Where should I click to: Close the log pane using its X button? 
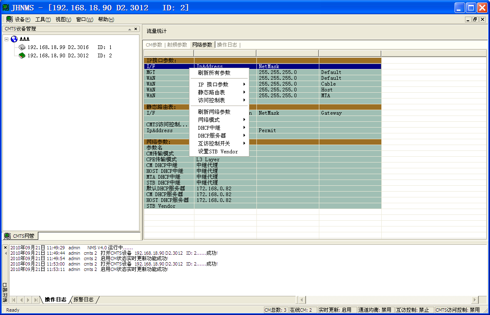(5, 248)
